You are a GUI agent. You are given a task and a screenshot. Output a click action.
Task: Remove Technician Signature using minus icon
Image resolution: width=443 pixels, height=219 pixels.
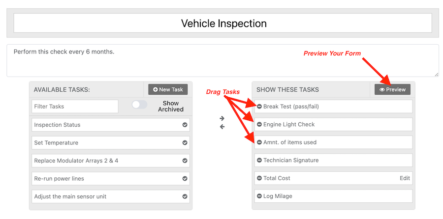(259, 161)
